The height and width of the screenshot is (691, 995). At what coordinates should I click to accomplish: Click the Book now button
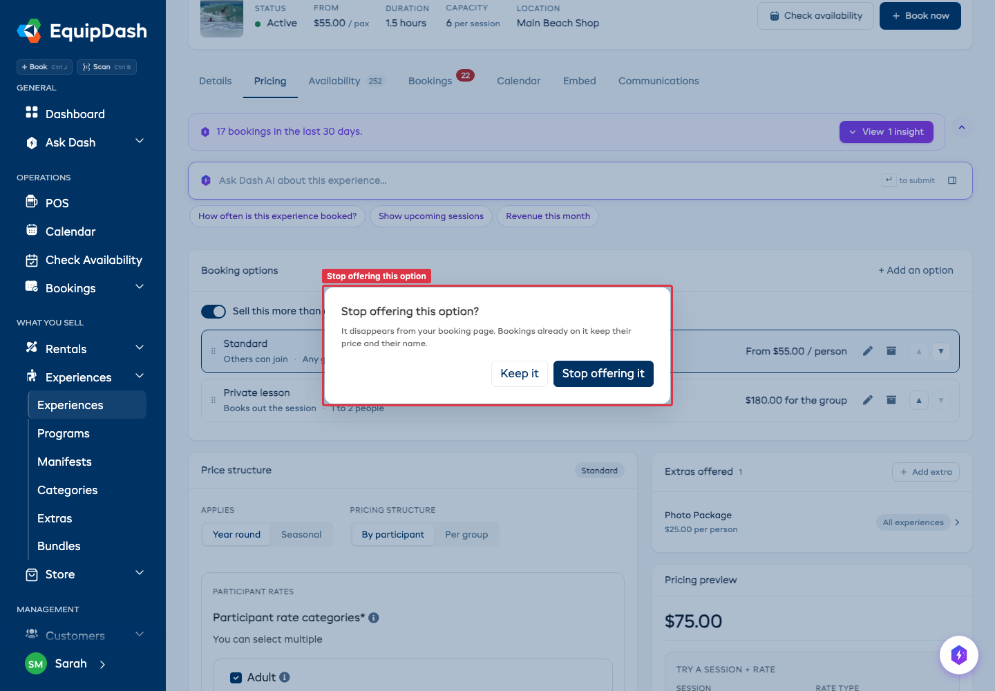point(920,16)
